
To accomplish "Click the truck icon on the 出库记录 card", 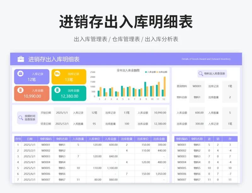I will (x=57, y=74).
